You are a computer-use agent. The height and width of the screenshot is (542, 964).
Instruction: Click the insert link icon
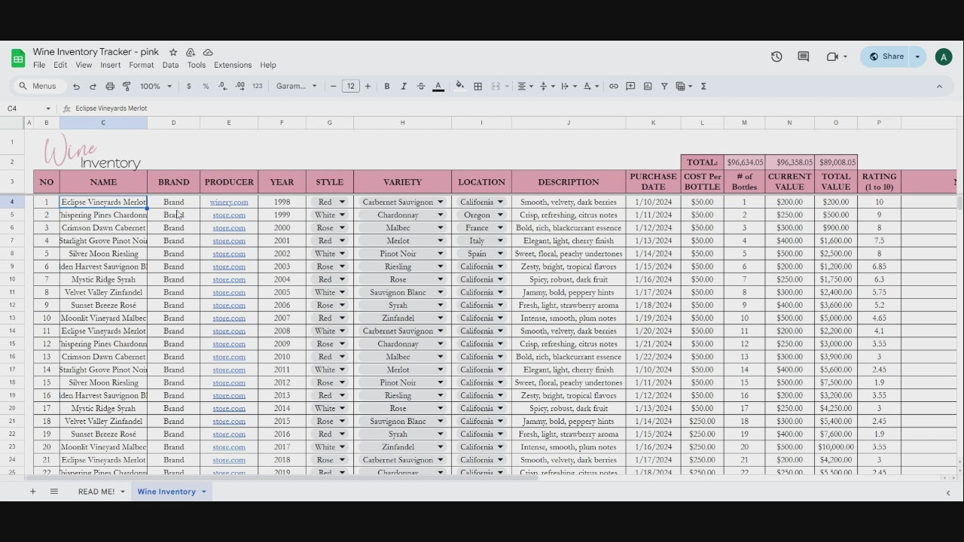click(614, 87)
